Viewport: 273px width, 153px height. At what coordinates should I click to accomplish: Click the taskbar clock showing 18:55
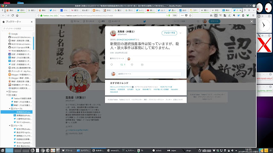click(x=248, y=150)
